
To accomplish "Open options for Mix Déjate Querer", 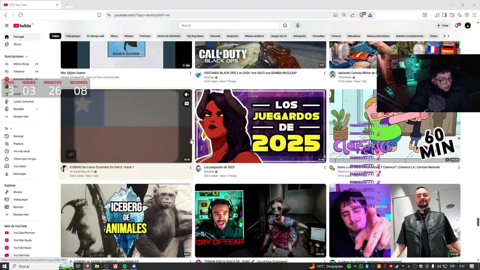I will (190, 73).
